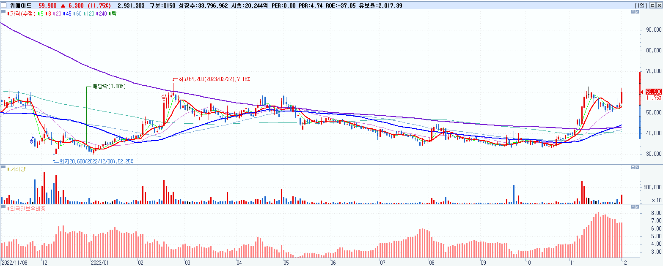The image size is (663, 266).
Task: Click the 11.75% change rate in header
Action: (99, 5)
